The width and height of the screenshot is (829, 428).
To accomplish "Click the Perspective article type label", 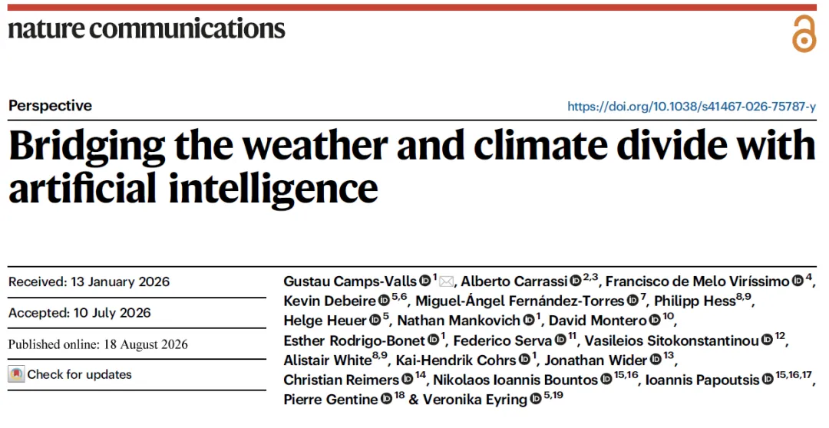I will pos(50,106).
